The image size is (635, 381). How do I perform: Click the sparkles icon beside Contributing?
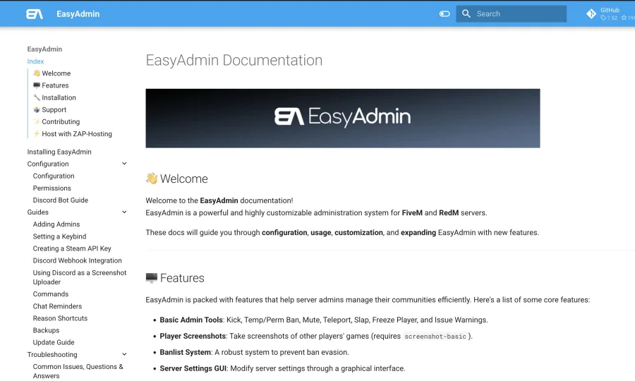click(x=37, y=121)
